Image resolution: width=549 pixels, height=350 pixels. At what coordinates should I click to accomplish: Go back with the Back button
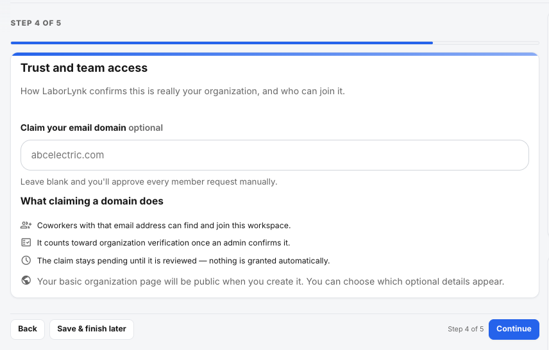pos(28,329)
